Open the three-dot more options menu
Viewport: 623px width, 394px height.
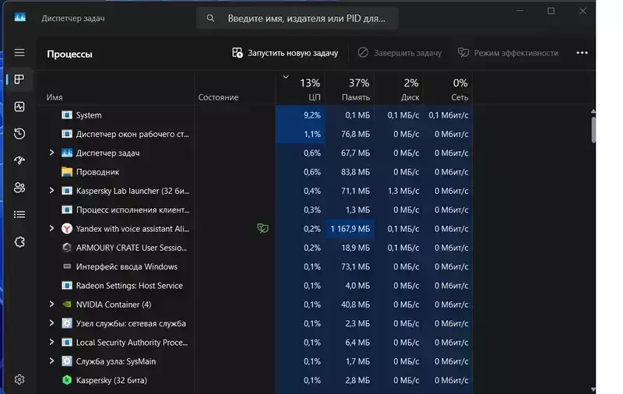point(582,53)
